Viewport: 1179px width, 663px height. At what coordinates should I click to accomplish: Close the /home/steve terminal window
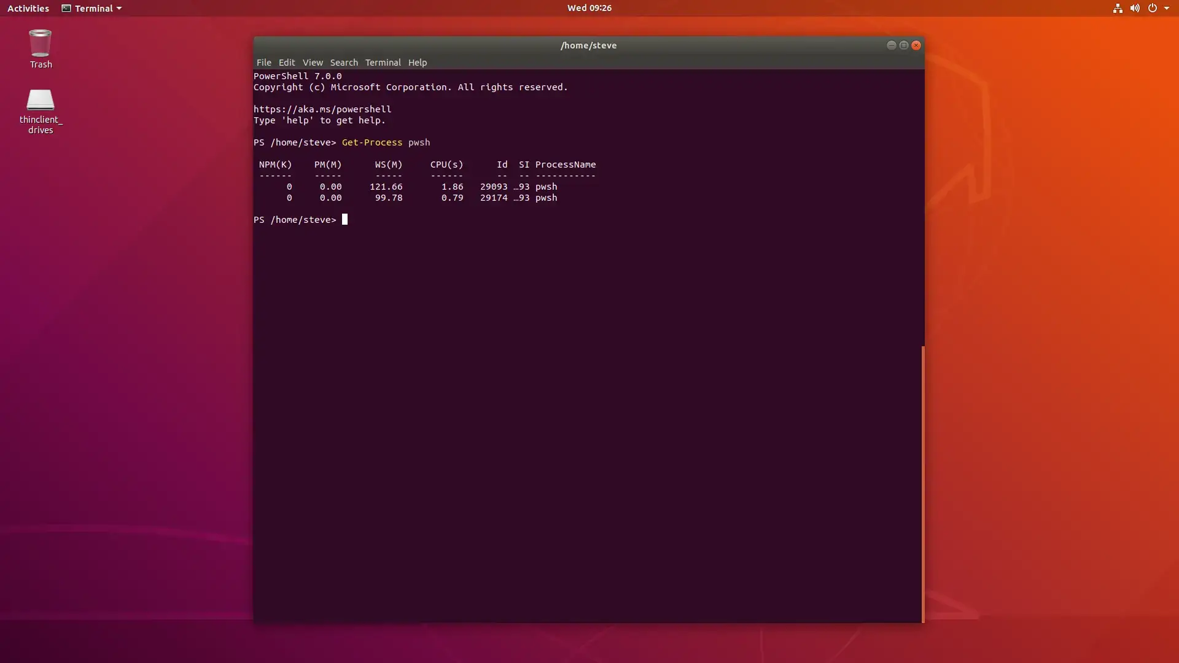916,45
